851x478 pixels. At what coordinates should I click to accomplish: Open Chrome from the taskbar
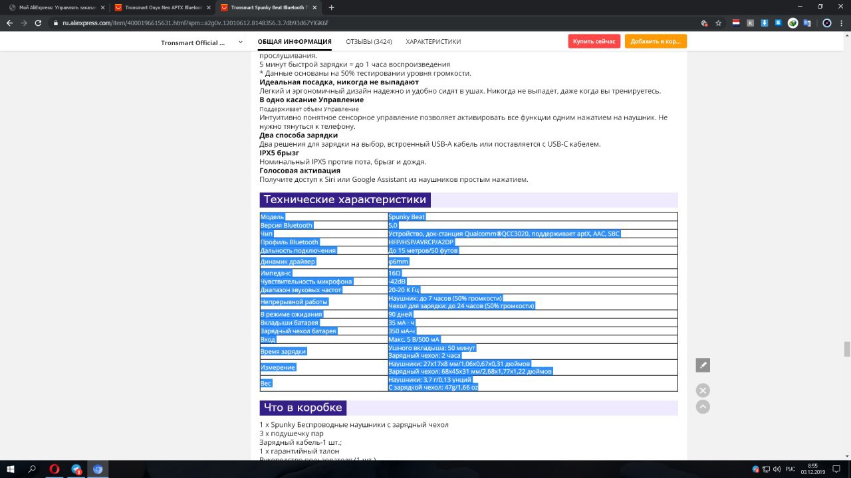click(x=98, y=469)
